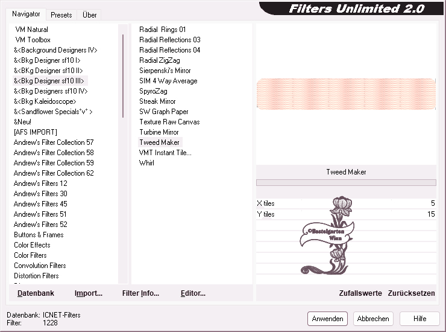The image size is (446, 332).
Task: Click the category list scrollbar thumb
Action: [x=123, y=76]
